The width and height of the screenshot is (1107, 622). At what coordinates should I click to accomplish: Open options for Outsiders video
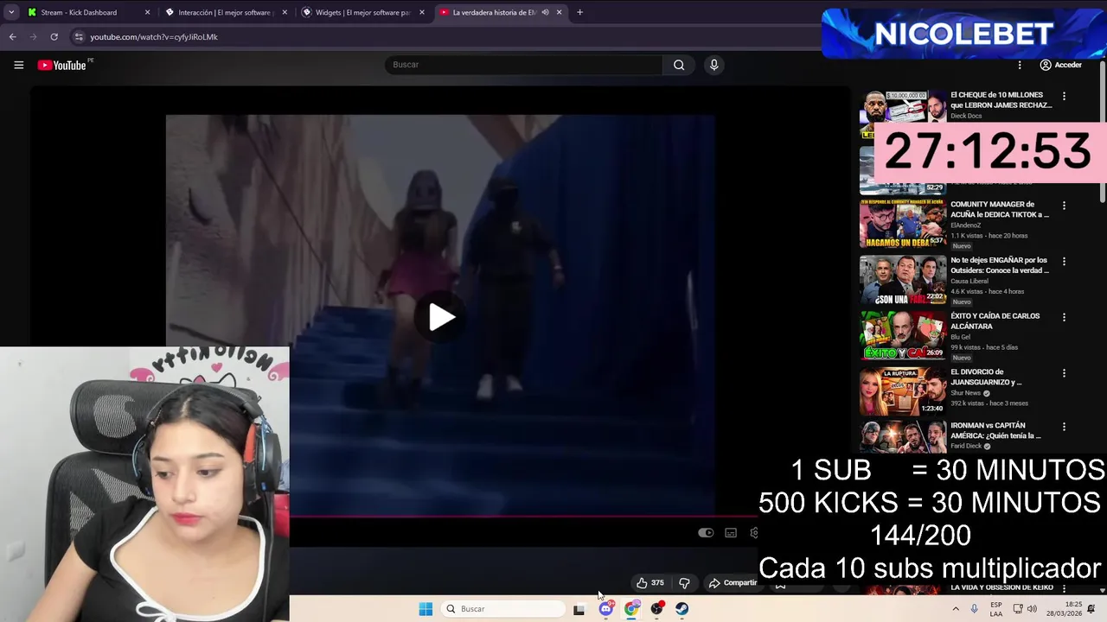coord(1064,261)
